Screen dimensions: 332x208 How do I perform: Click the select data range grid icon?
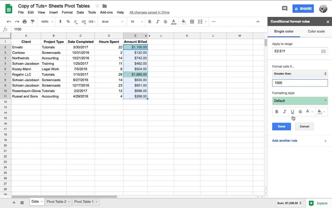tap(323, 51)
